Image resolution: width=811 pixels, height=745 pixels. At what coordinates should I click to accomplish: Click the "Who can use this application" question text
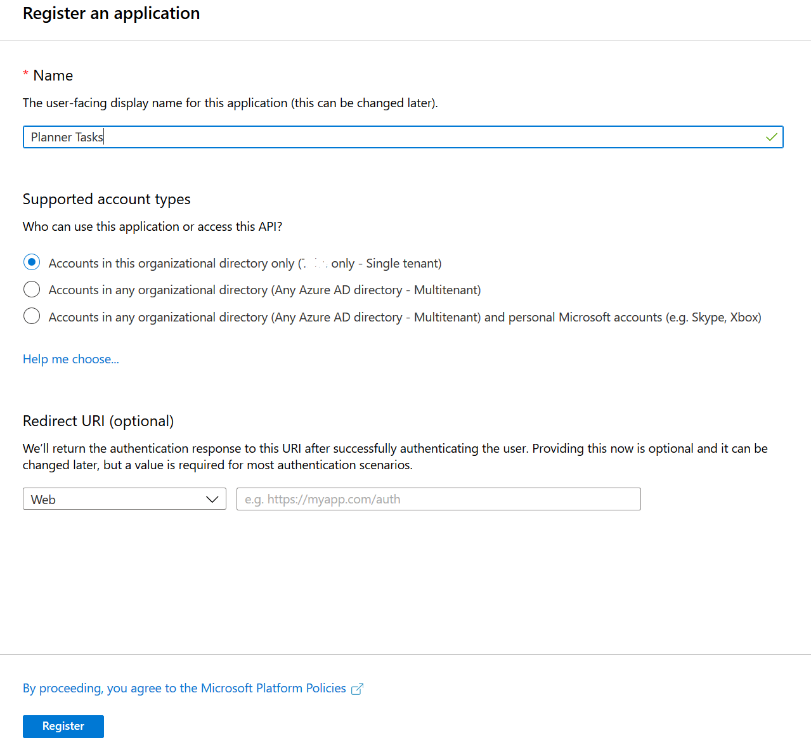point(152,227)
